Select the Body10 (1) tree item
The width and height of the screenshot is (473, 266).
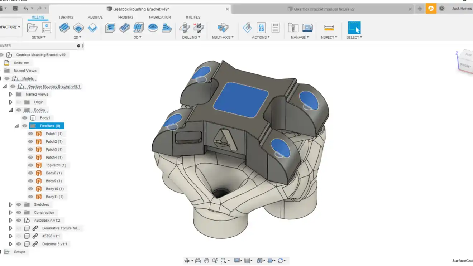click(x=54, y=189)
